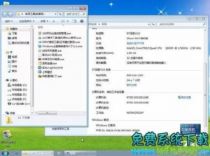Launch Internet Explorer from taskbar
The height and width of the screenshot is (156, 210).
[16, 153]
